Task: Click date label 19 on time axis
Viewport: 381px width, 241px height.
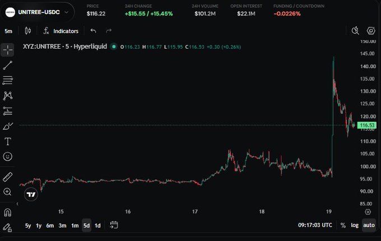Action: click(329, 212)
